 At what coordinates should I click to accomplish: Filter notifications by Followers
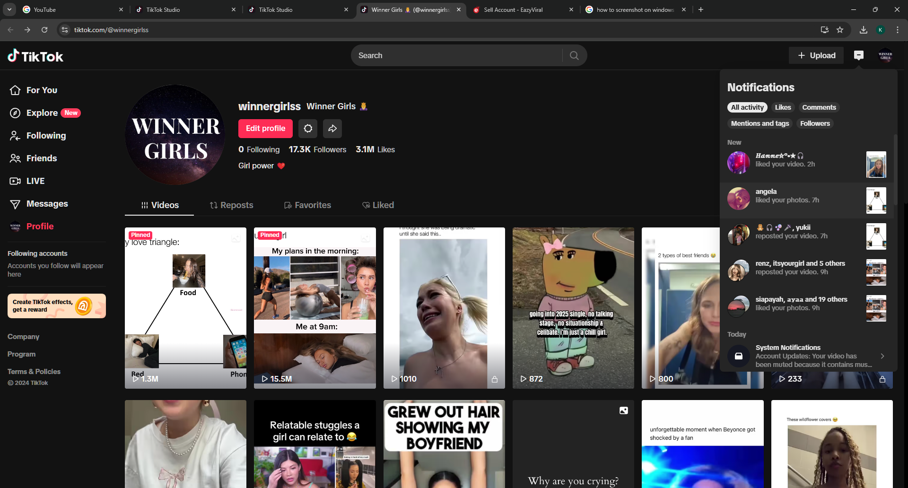[815, 123]
